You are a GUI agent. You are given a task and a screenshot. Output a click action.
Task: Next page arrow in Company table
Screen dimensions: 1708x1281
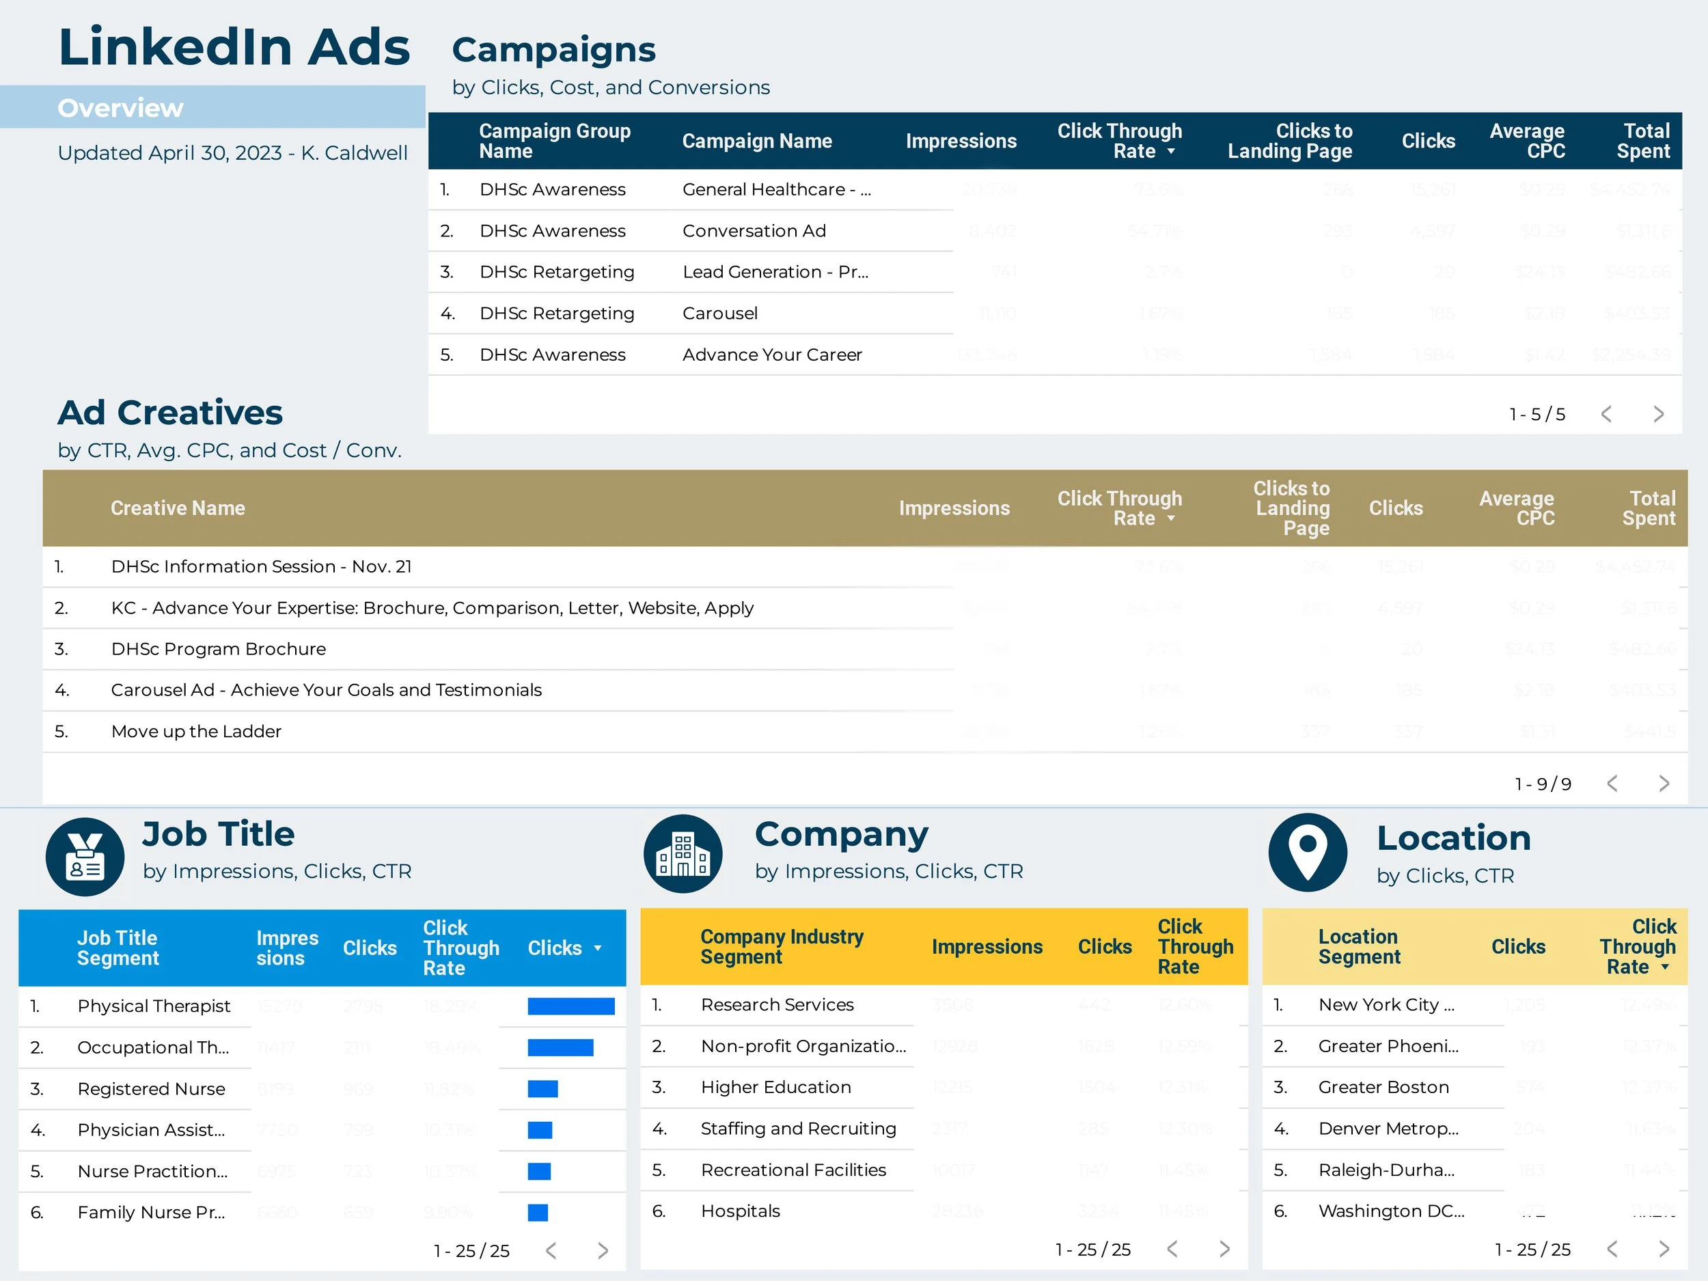coord(1224,1249)
